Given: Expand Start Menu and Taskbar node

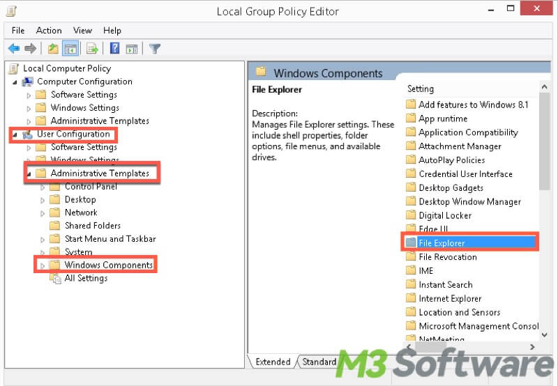Looking at the screenshot, I should (x=43, y=240).
